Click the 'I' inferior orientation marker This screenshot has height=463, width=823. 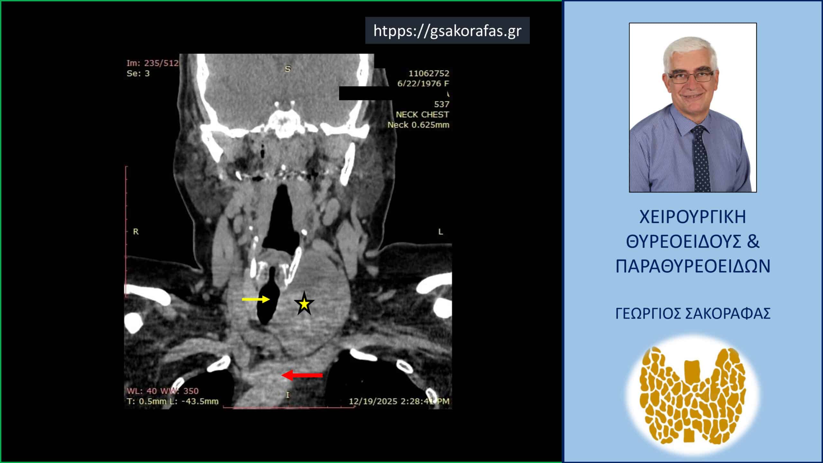click(288, 395)
